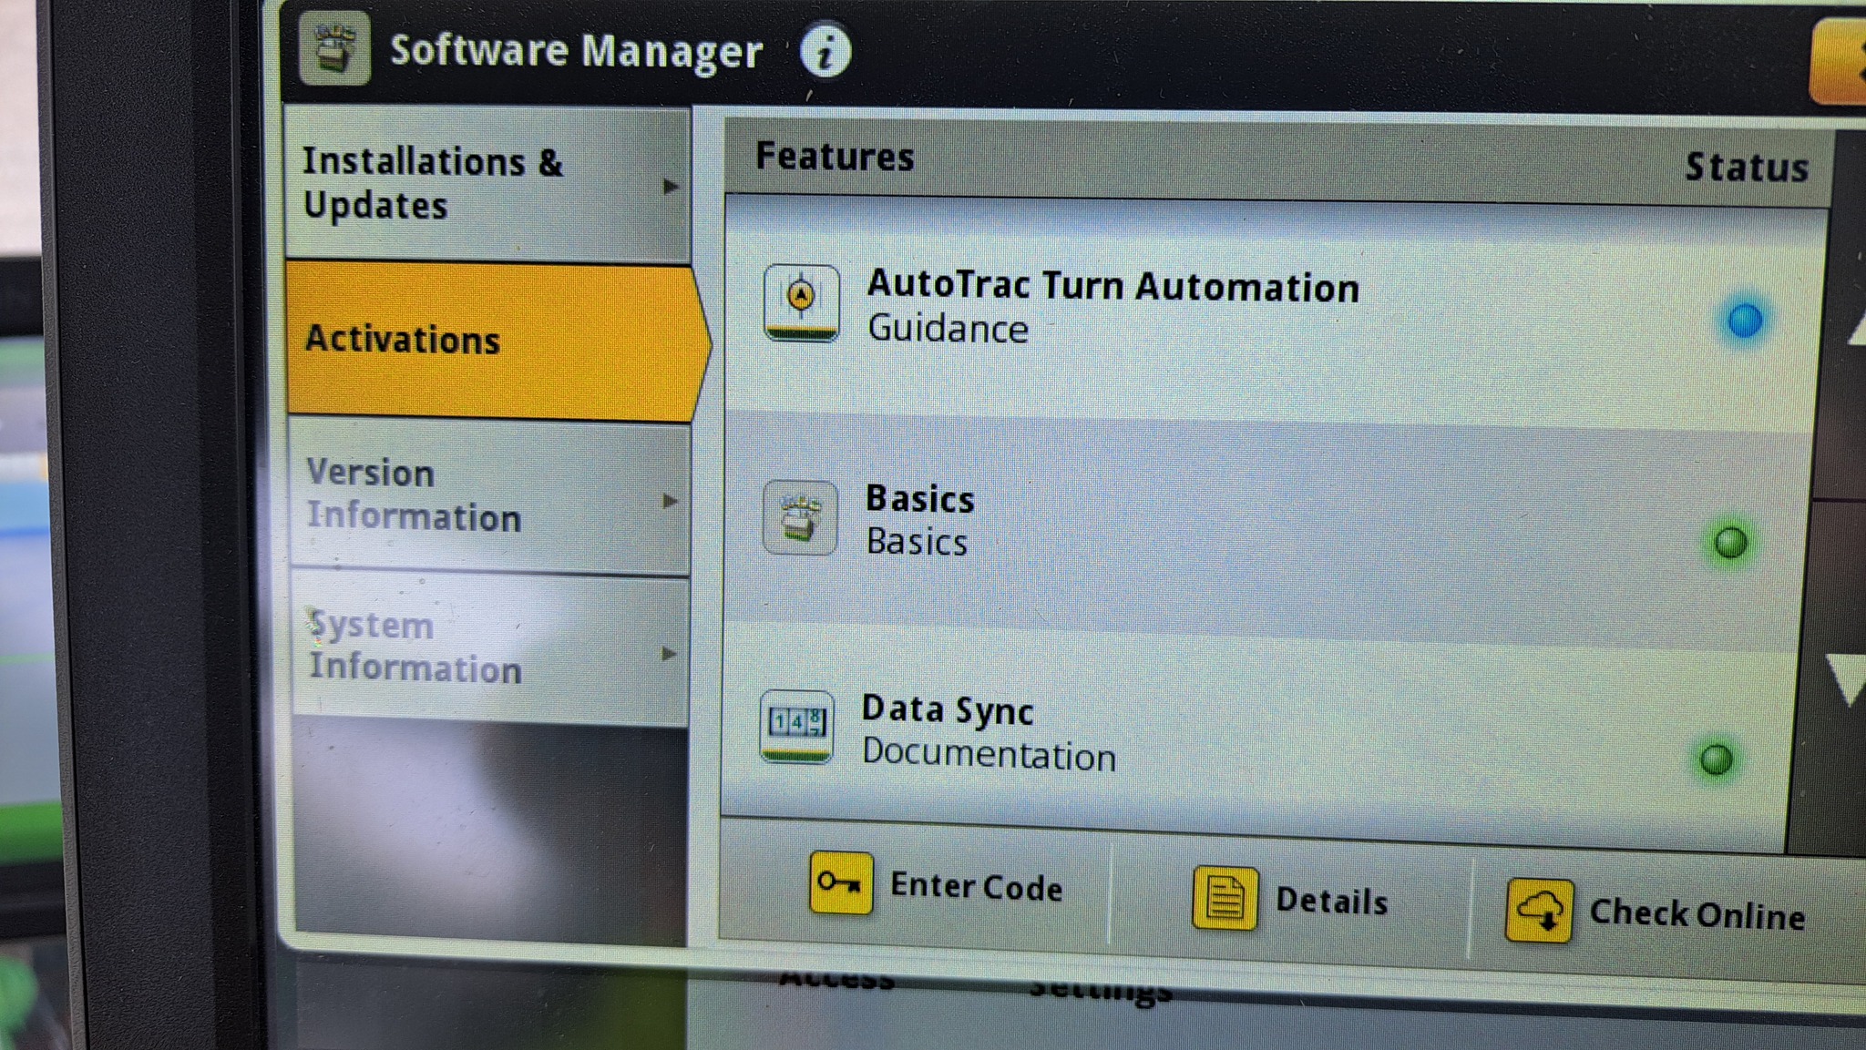Viewport: 1866px width, 1050px height.
Task: Click the Documentation category label
Action: click(989, 755)
